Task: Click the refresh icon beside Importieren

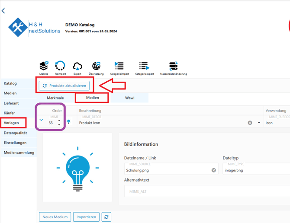Action: pos(106,217)
